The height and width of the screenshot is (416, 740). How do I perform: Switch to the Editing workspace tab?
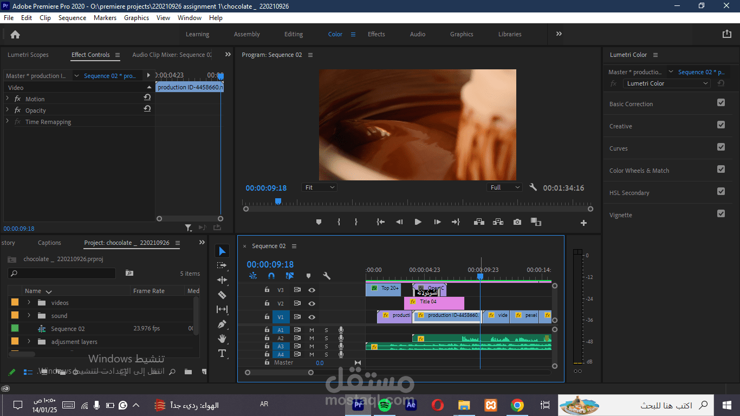pyautogui.click(x=294, y=34)
